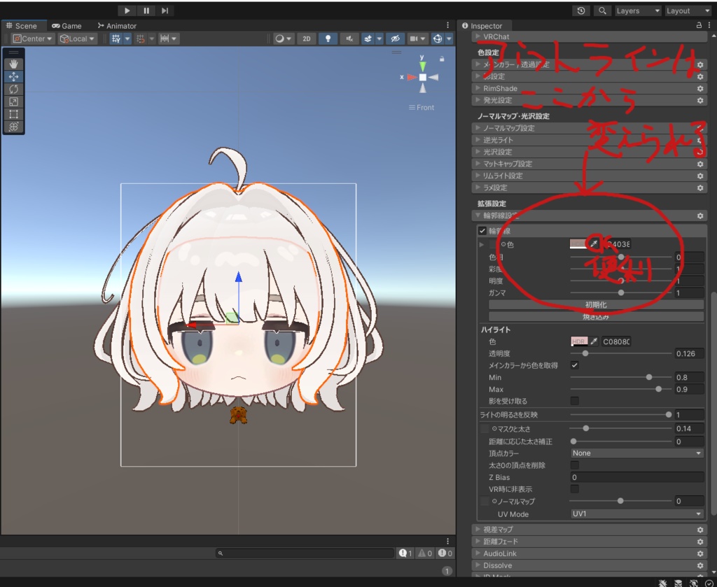Switch to the Game tab

(x=67, y=26)
